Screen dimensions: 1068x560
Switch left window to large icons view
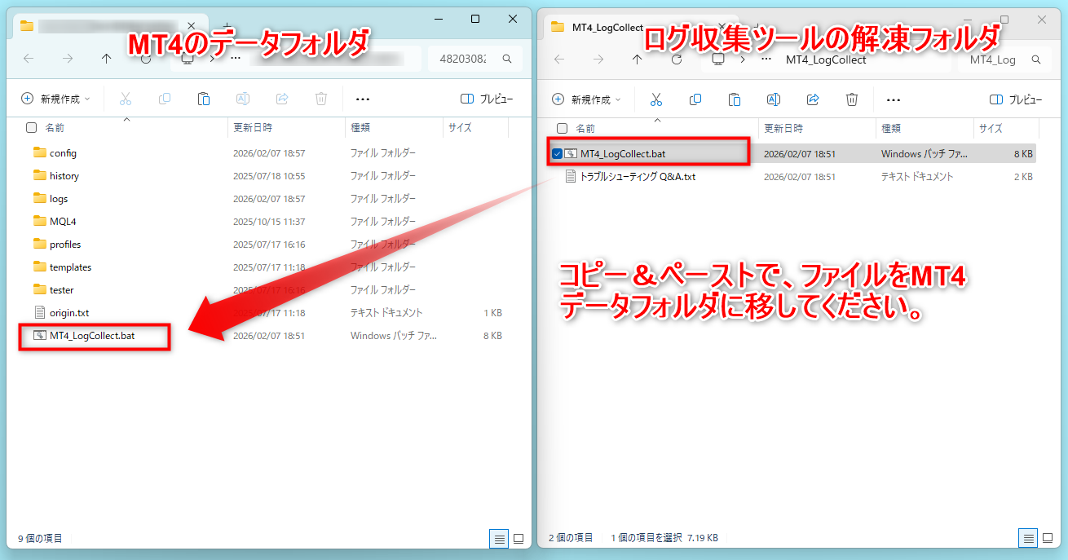pyautogui.click(x=519, y=538)
